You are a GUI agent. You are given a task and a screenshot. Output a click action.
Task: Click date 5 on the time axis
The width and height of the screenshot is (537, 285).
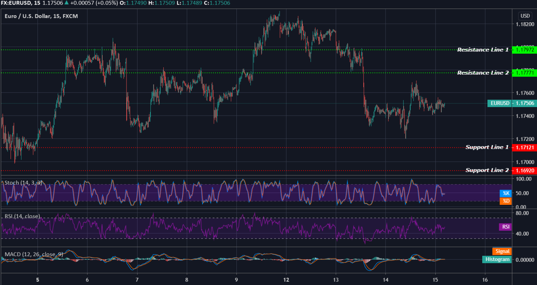(x=38, y=280)
